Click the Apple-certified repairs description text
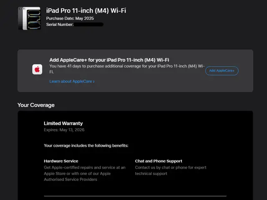This screenshot has height=200, width=267. (x=85, y=173)
